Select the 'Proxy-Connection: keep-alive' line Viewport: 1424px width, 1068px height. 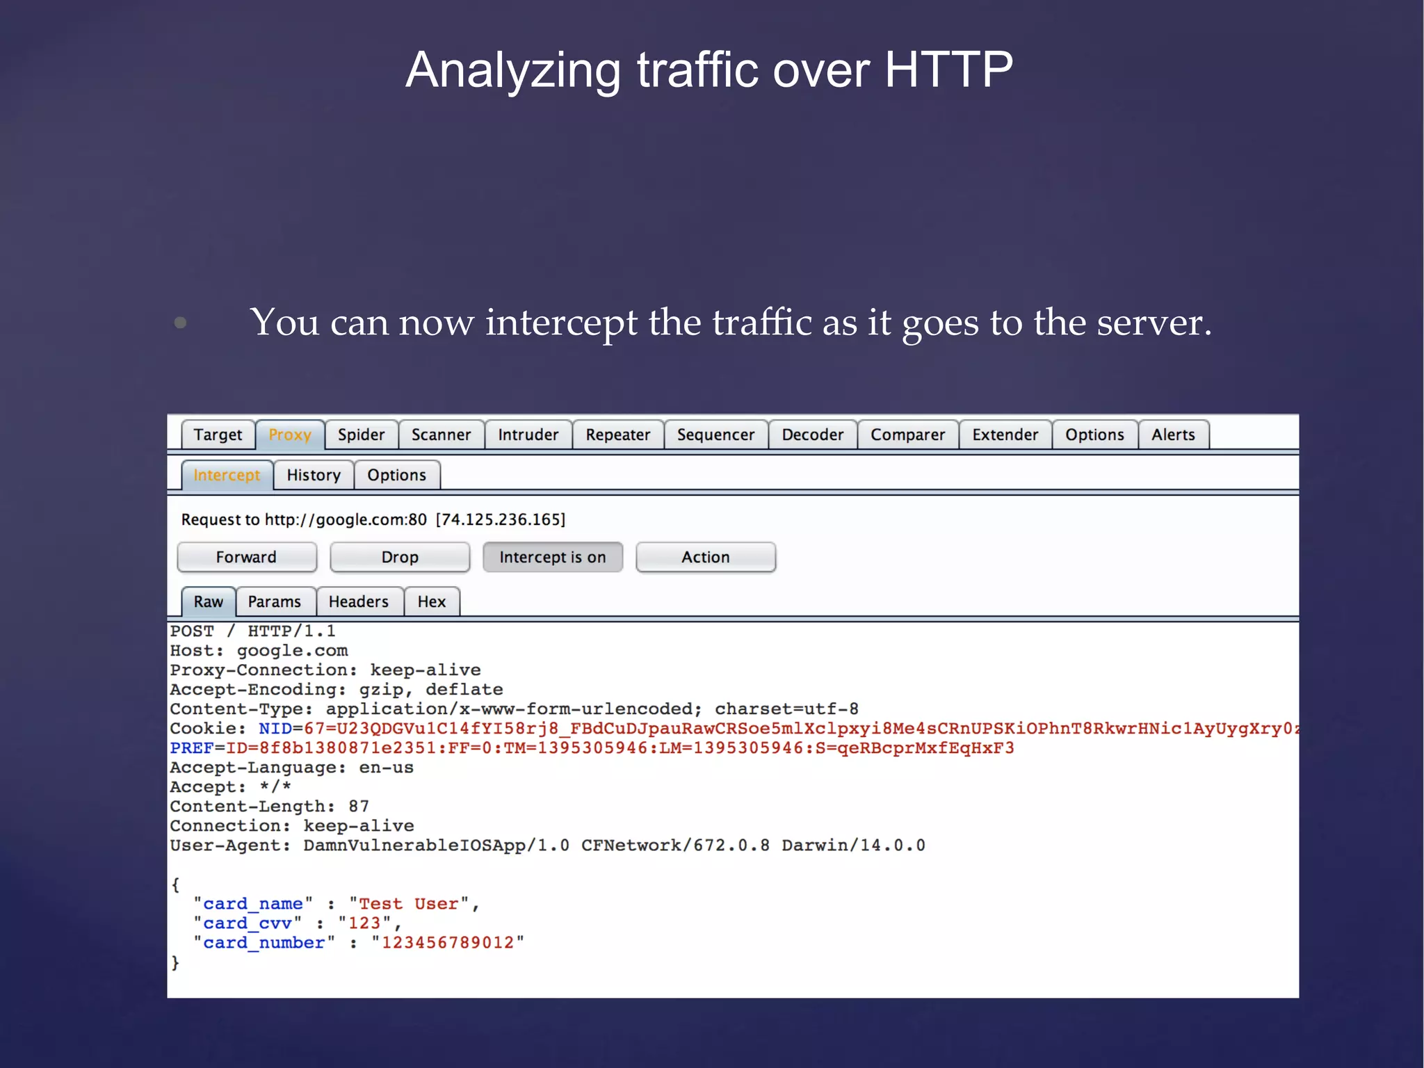(x=325, y=670)
